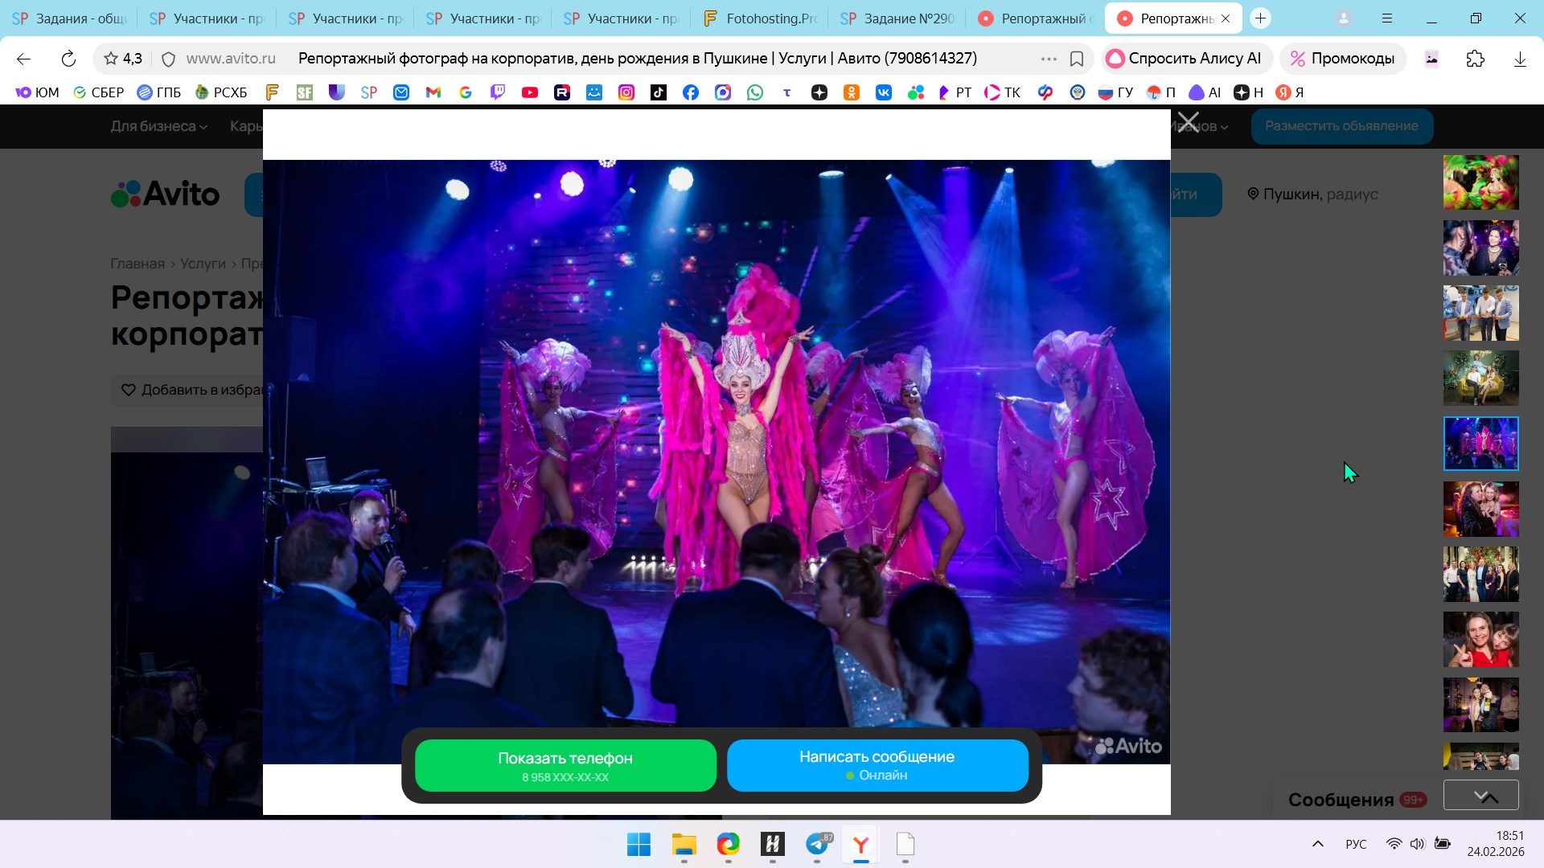1544x868 pixels.
Task: Select the first carnival dancers thumbnail
Action: click(x=1480, y=182)
